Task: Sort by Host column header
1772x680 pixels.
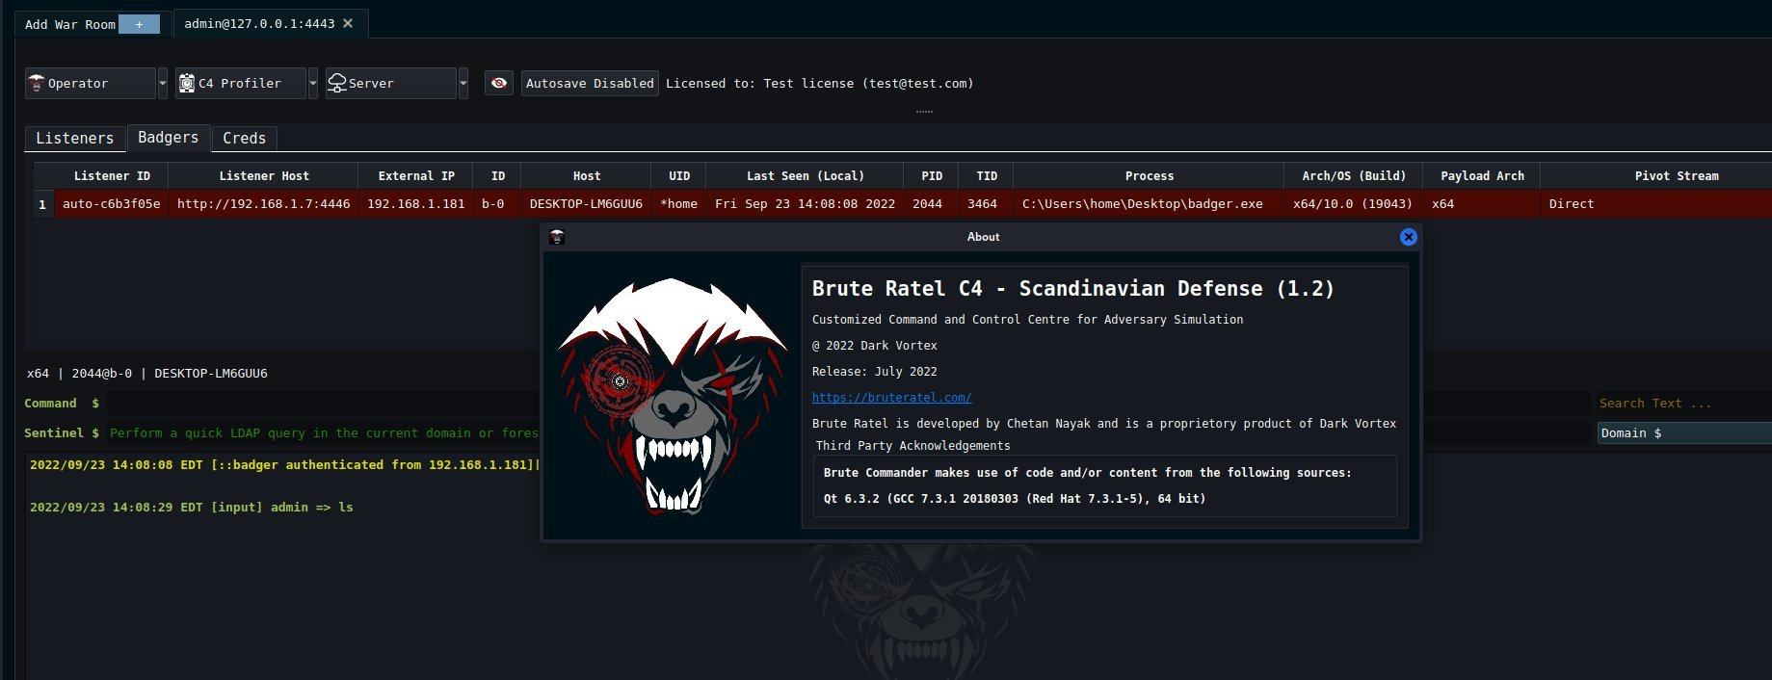Action: tap(586, 175)
